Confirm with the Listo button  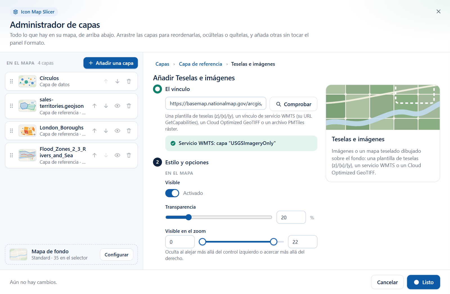(x=423, y=282)
